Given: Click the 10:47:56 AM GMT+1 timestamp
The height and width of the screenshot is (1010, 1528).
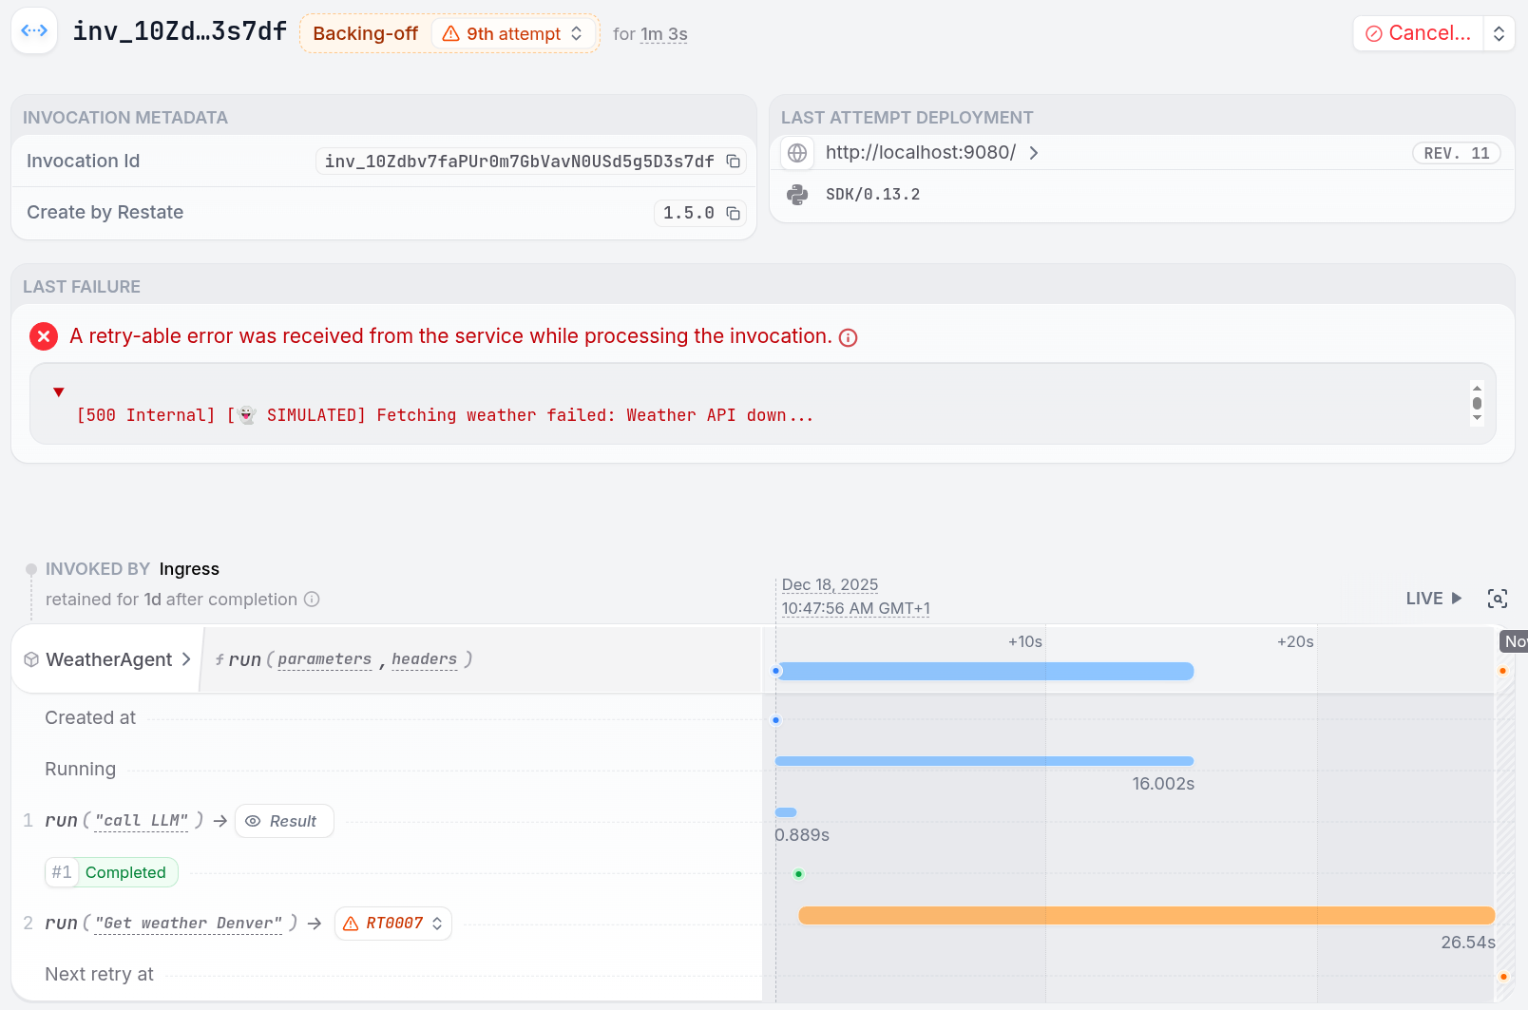Looking at the screenshot, I should (855, 608).
